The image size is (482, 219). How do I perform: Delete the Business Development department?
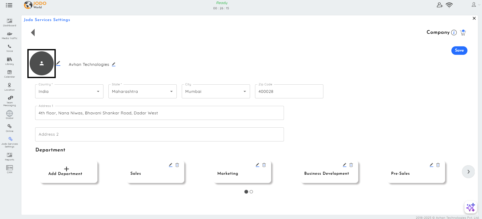pos(351,165)
